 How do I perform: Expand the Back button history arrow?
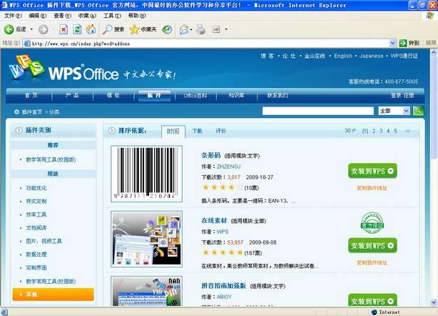pos(31,29)
